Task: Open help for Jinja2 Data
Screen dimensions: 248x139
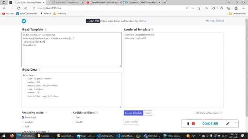Action: pyautogui.click(x=39, y=69)
